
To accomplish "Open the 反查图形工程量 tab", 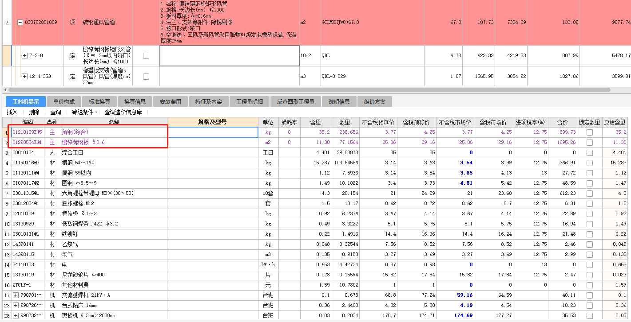I will 296,102.
